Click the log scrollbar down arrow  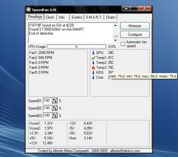click(x=115, y=40)
